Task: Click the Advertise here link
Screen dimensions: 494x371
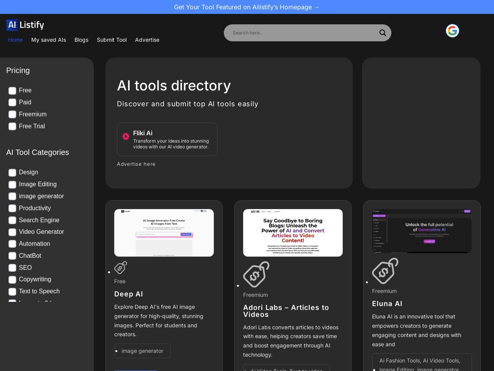Action: tap(136, 164)
